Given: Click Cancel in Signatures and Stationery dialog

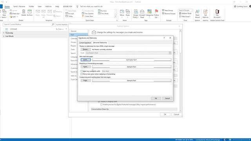Looking at the screenshot, I should (167, 98).
